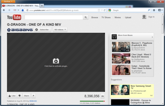This screenshot has height=106, width=165.
Task: Open URL history dropdown arrow
Action: 102,10
